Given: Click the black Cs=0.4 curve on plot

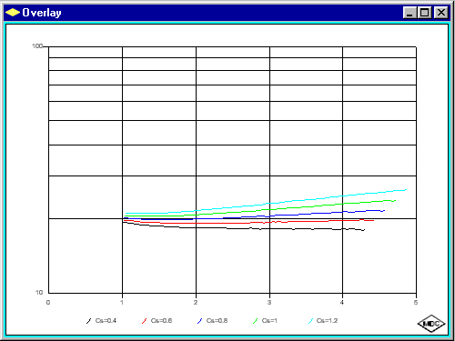Looking at the screenshot, I should pyautogui.click(x=243, y=228).
